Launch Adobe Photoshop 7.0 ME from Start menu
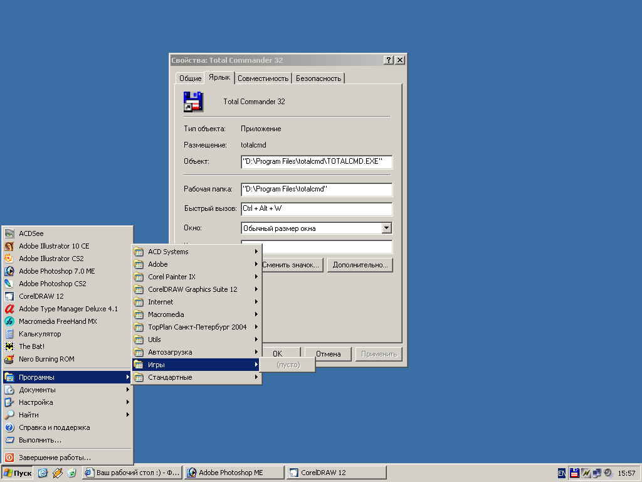This screenshot has height=482, width=642. tap(68, 271)
